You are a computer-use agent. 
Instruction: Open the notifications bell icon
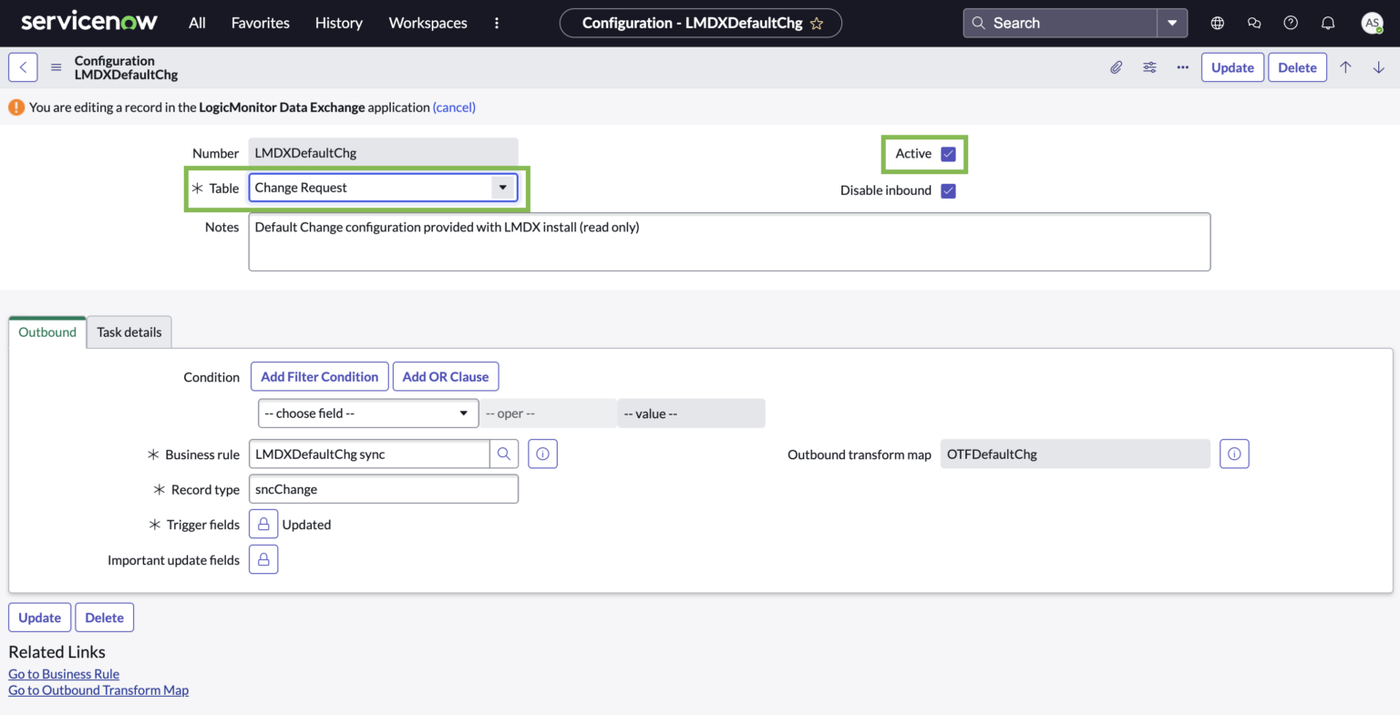(1328, 23)
